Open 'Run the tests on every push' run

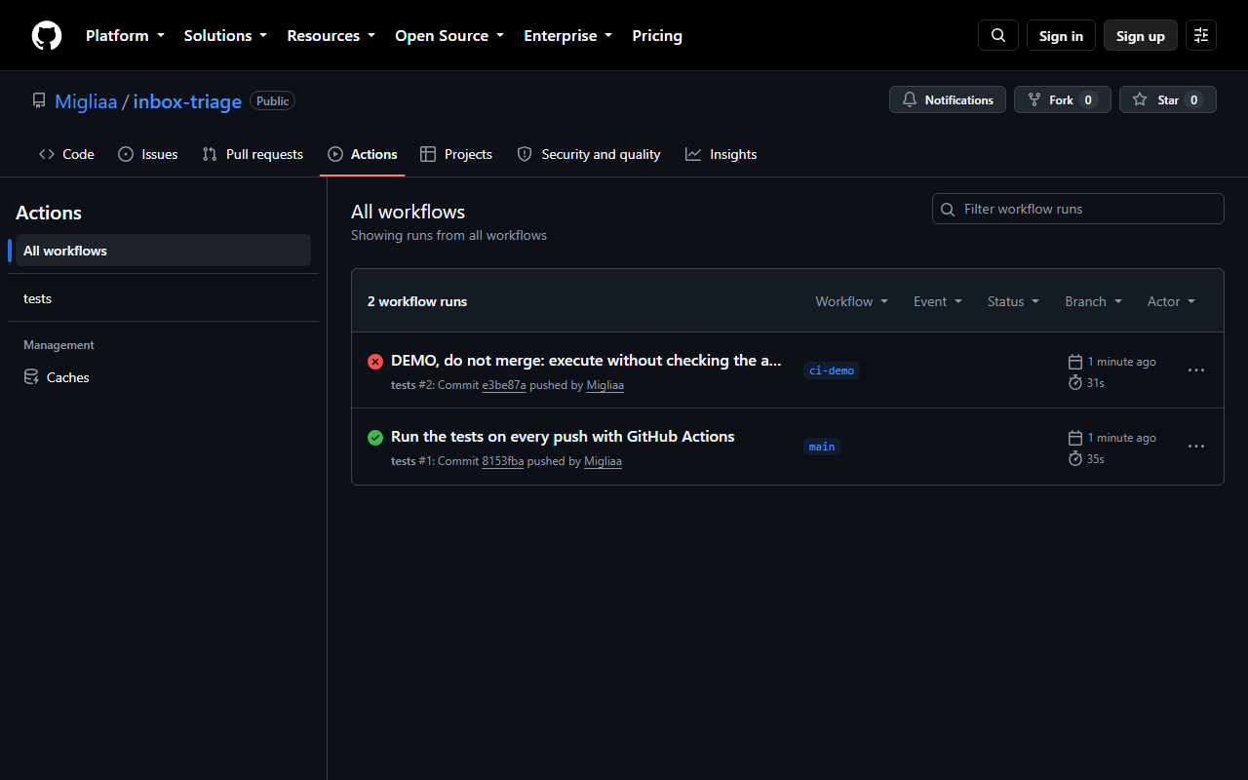pyautogui.click(x=563, y=437)
